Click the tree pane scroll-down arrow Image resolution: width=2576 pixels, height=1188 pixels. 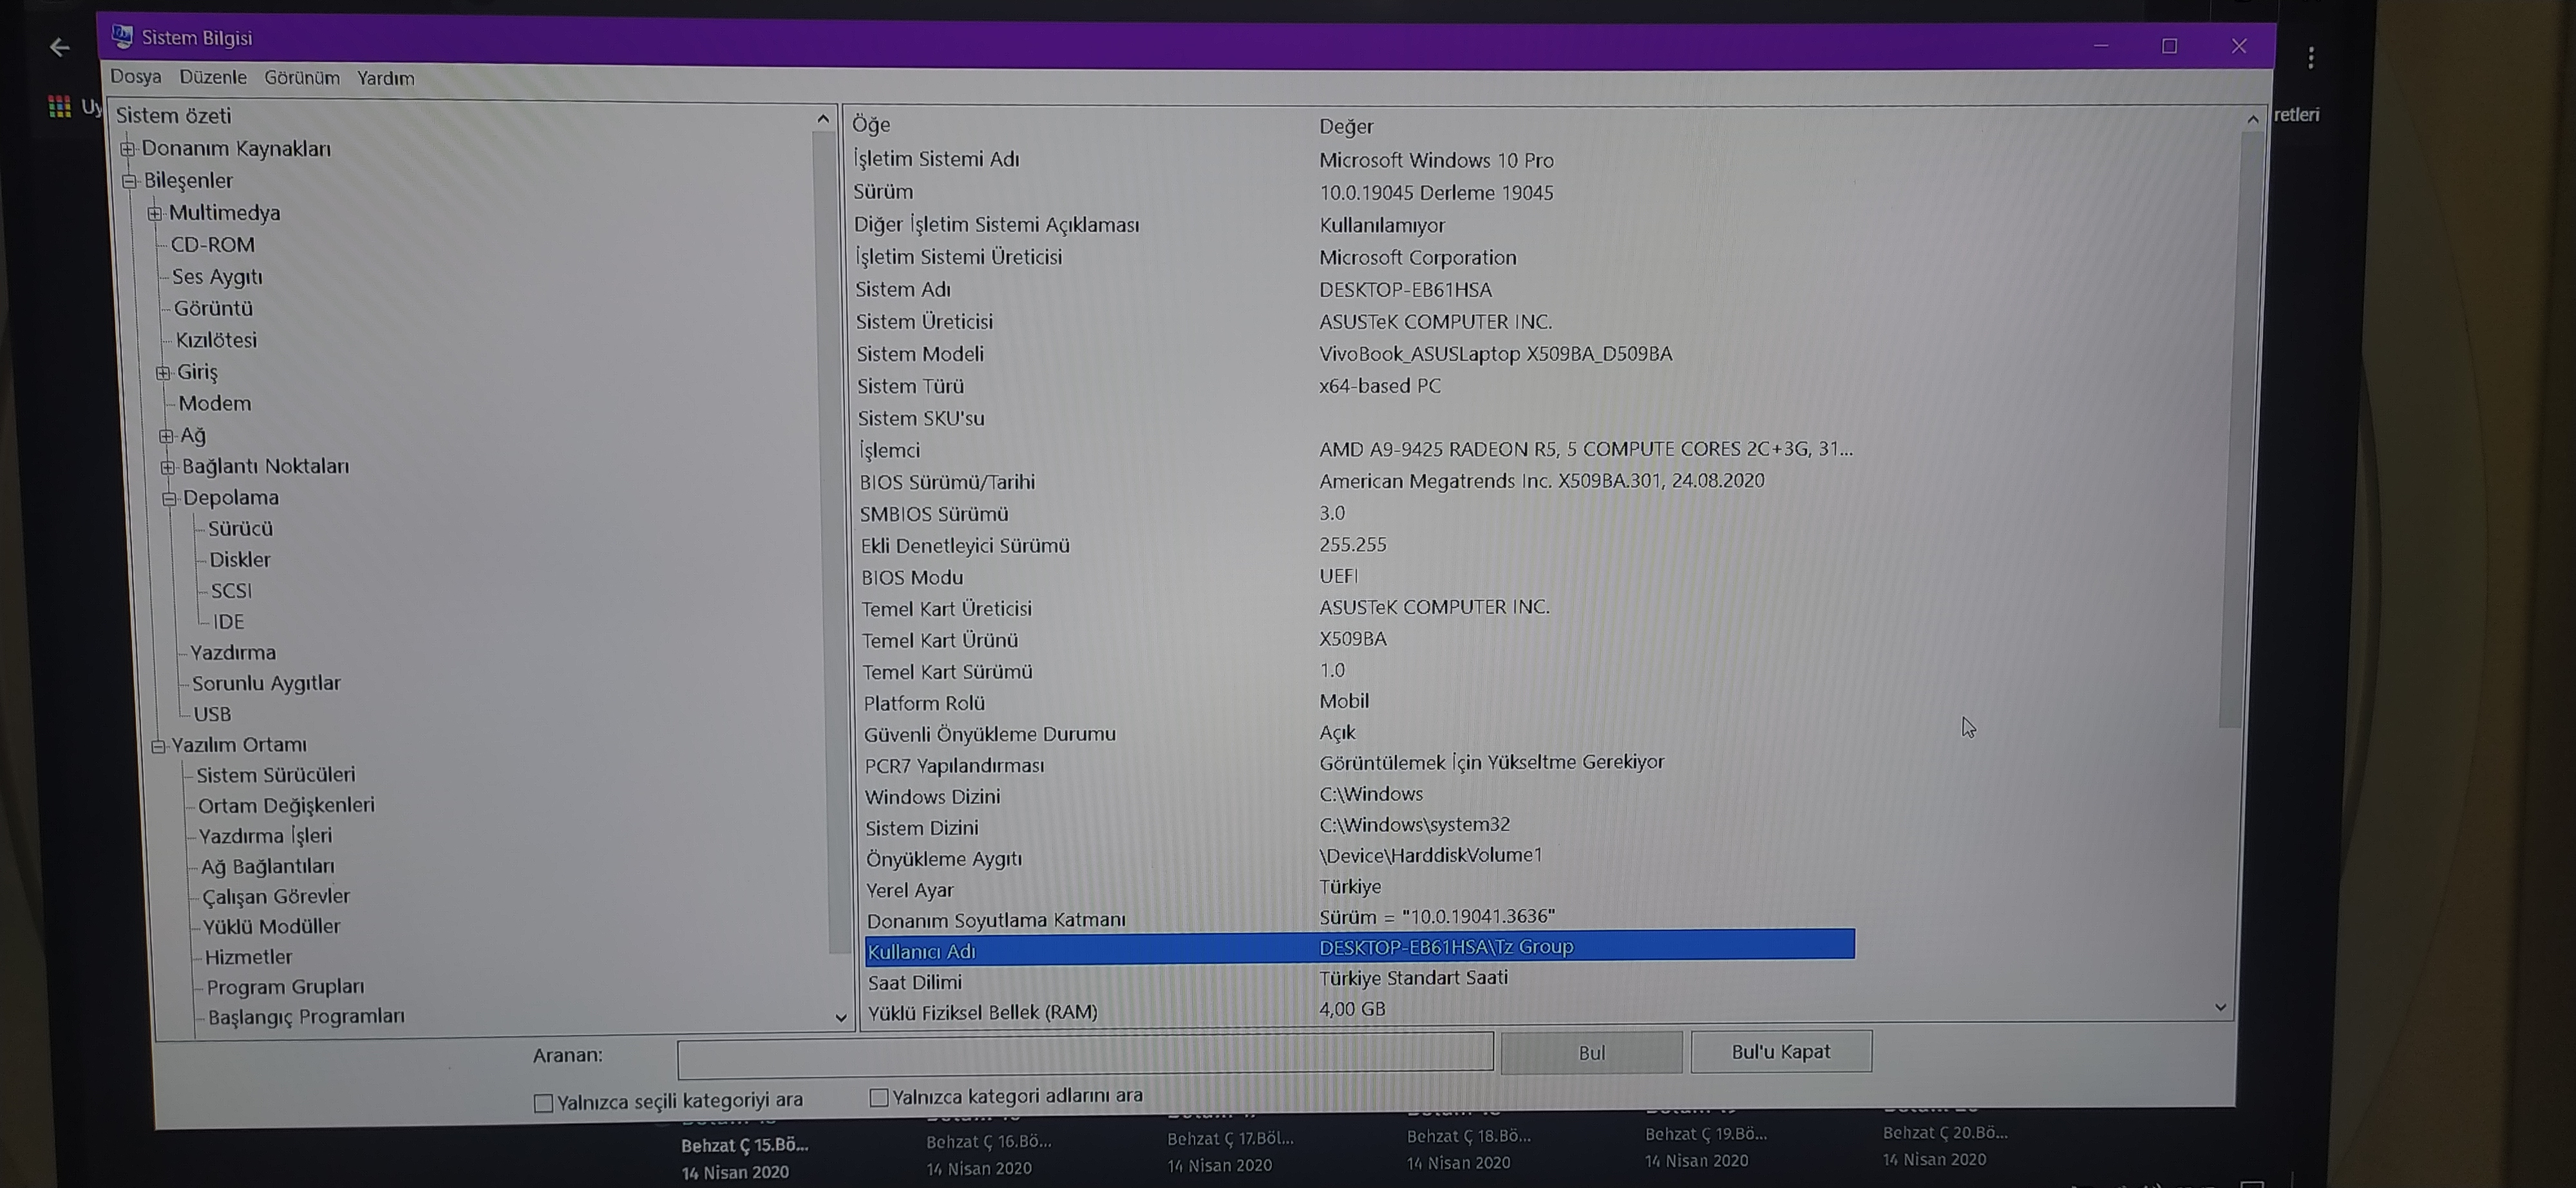(x=841, y=1018)
